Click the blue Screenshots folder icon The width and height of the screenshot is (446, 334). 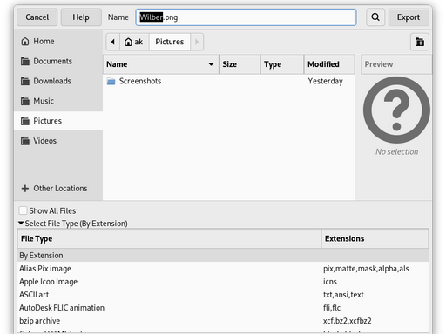[111, 82]
